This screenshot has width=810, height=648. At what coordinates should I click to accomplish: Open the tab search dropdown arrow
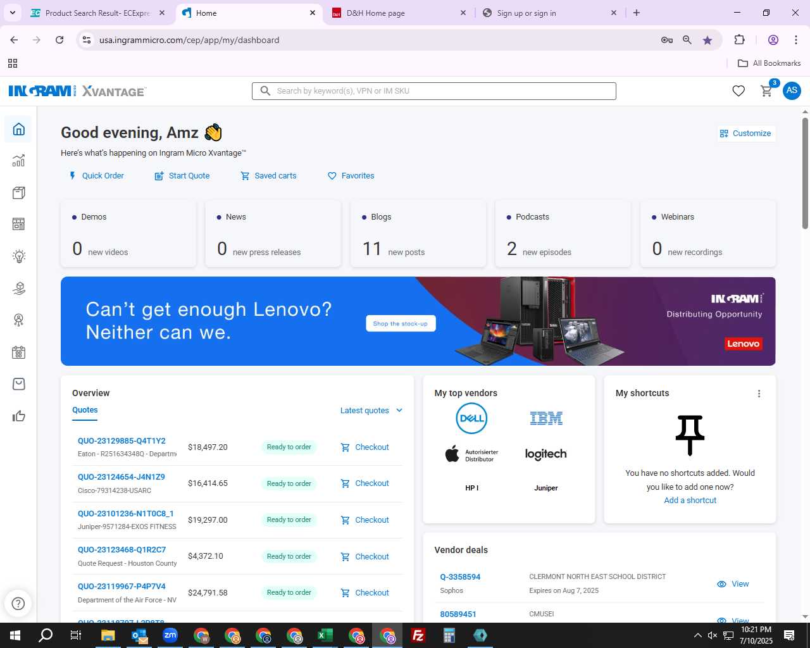coord(13,13)
